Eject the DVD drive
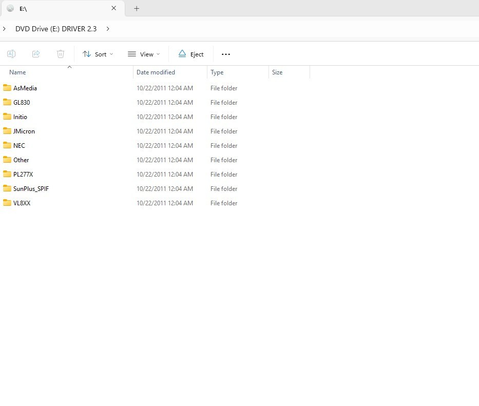 tap(191, 54)
